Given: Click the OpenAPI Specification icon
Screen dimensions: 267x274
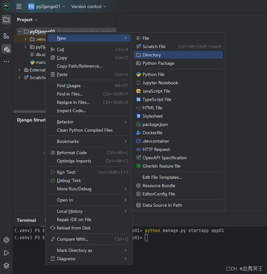Looking at the screenshot, I should coord(138,158).
